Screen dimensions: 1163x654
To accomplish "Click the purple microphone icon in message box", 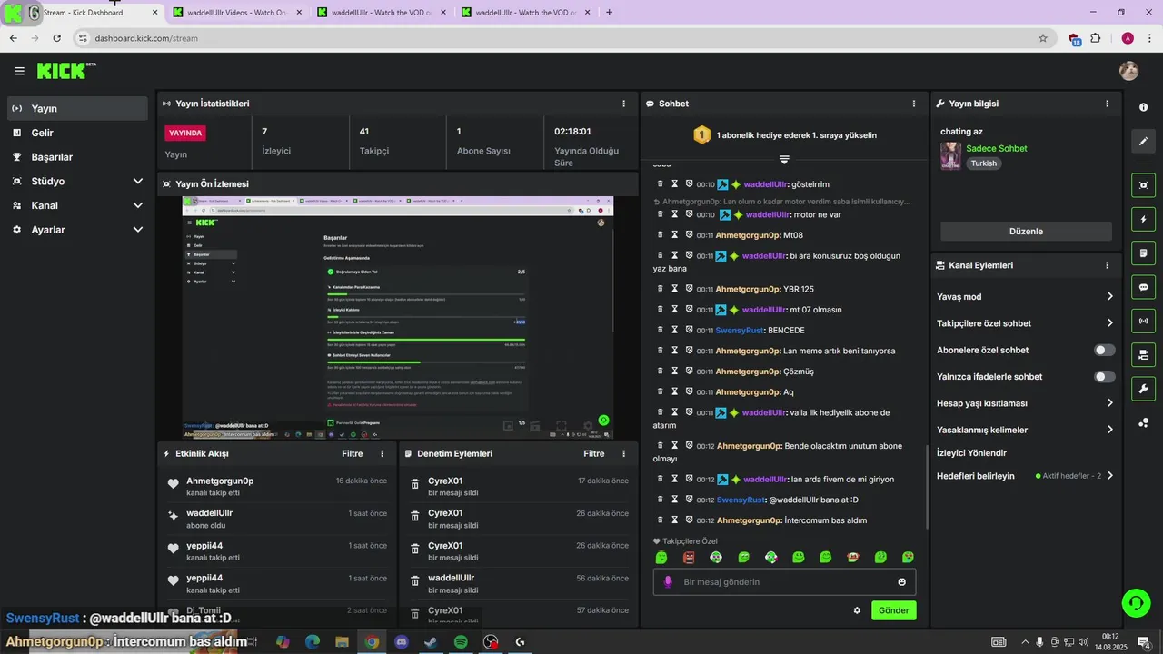I will tap(668, 582).
